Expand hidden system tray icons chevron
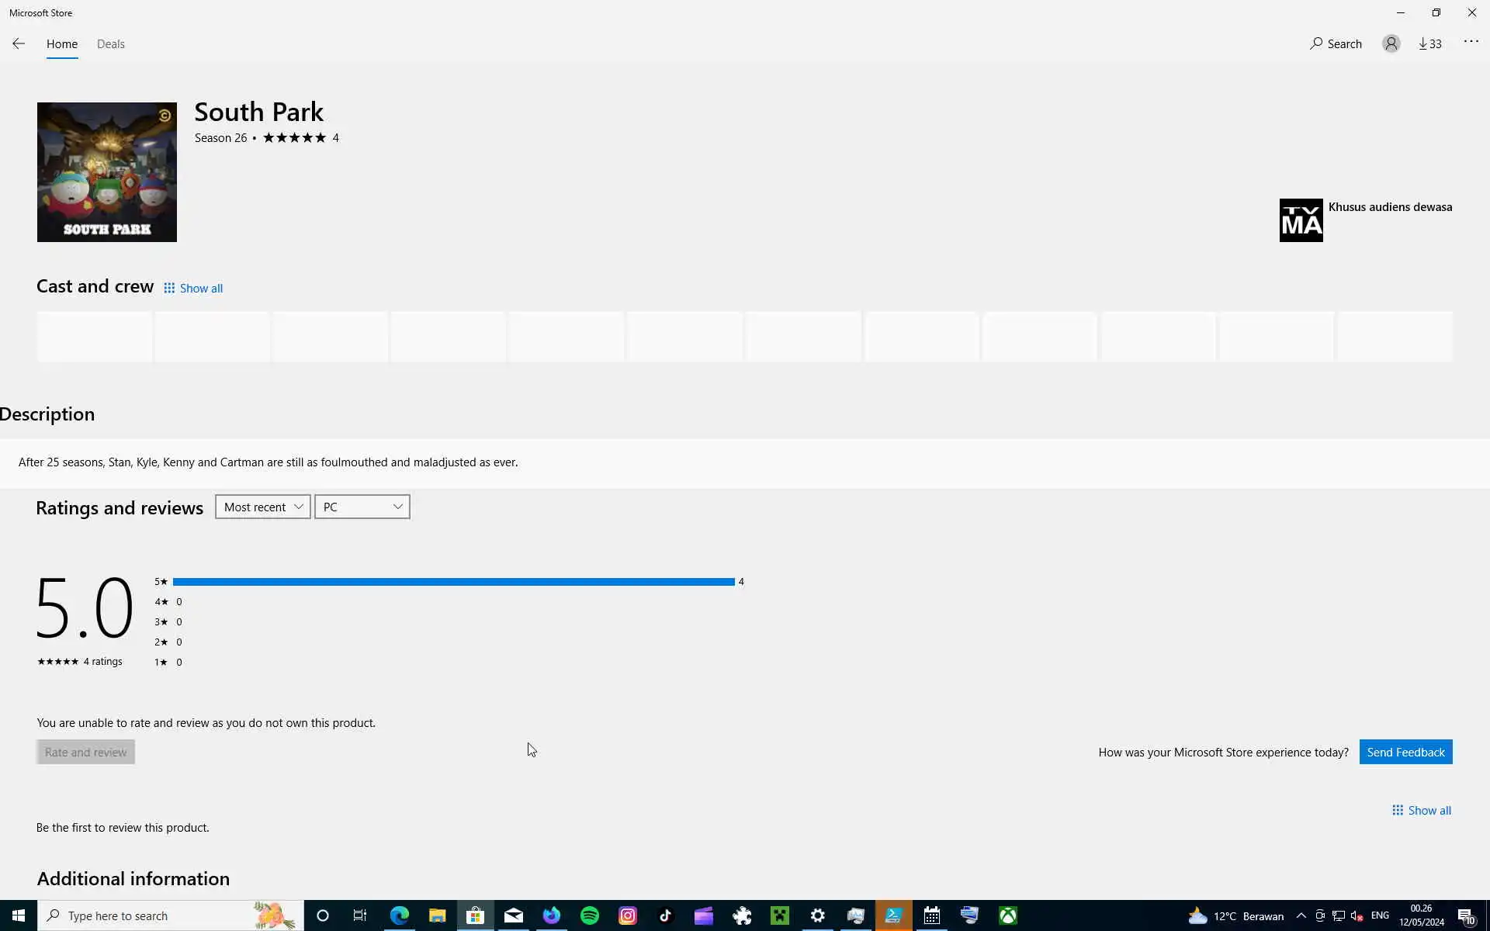Viewport: 1490px width, 931px height. pos(1301,915)
